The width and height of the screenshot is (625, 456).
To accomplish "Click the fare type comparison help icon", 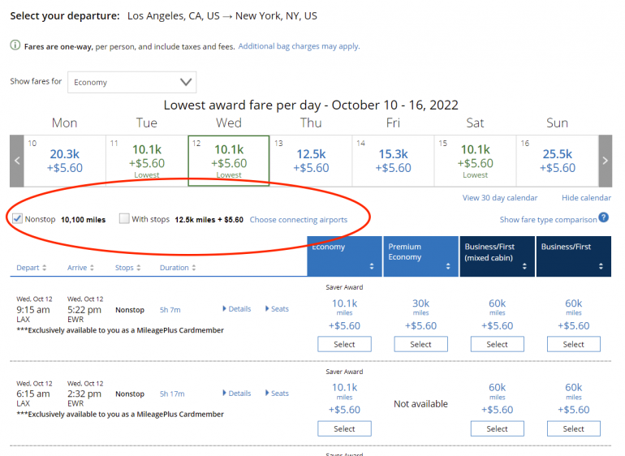I will point(603,218).
